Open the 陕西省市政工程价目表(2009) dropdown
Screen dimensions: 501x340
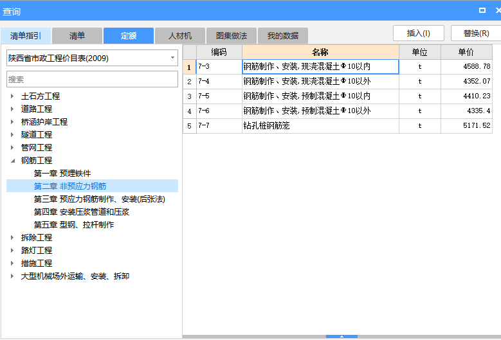point(172,58)
